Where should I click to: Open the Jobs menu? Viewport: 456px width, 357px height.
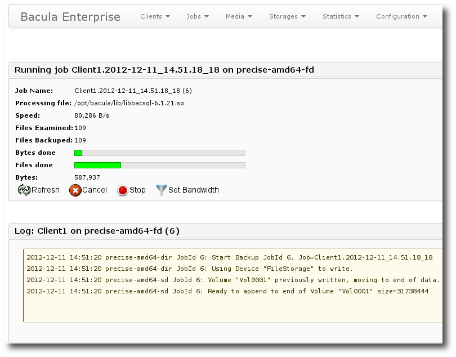coord(198,16)
